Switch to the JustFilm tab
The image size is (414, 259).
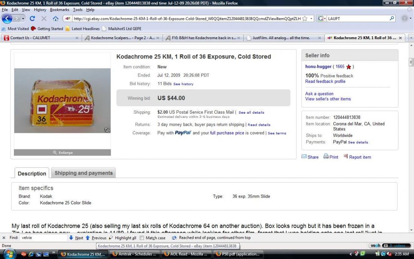[283, 38]
